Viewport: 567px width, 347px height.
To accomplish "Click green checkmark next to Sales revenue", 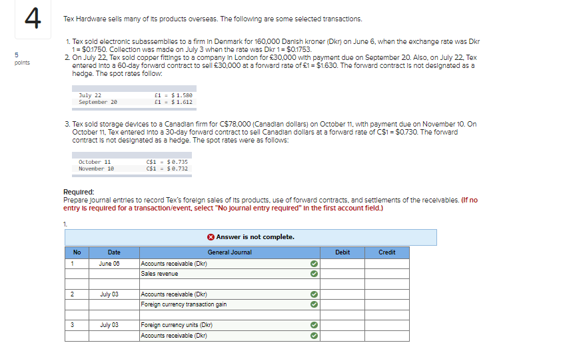I will (314, 274).
